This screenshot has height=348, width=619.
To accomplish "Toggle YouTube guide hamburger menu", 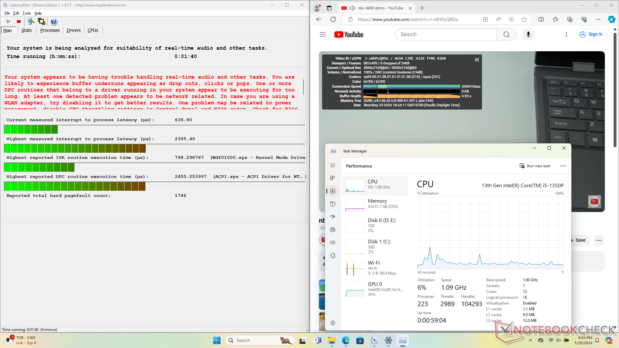I will 323,34.
